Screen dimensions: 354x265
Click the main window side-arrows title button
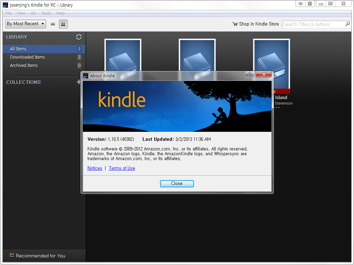[300, 3]
